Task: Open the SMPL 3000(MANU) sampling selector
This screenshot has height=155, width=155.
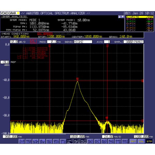Action: (134, 42)
